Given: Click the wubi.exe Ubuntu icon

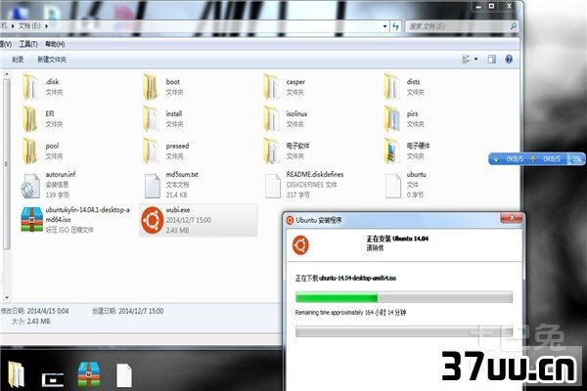Looking at the screenshot, I should (153, 220).
